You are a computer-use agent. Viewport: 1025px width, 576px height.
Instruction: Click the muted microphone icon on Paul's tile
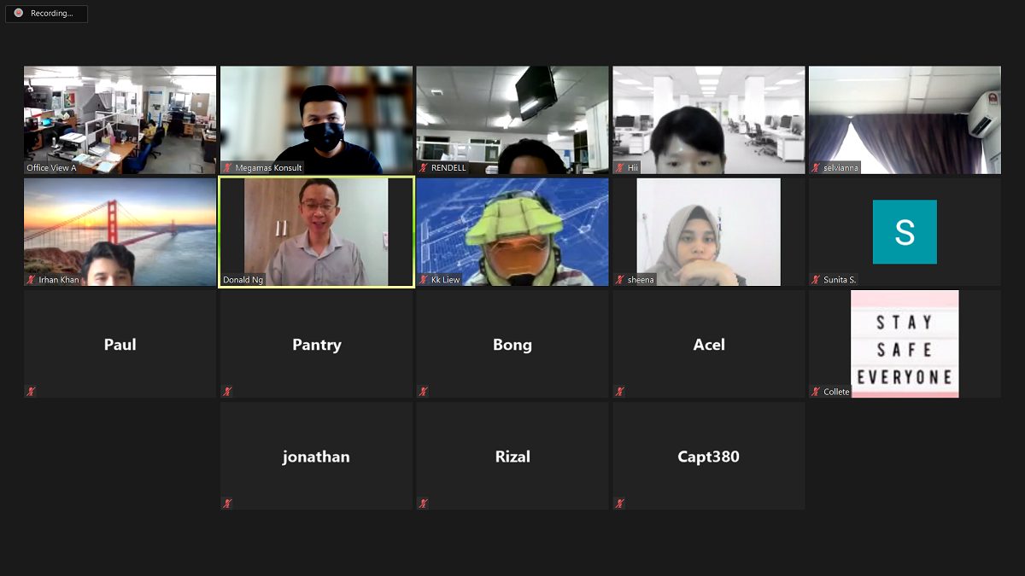32,392
